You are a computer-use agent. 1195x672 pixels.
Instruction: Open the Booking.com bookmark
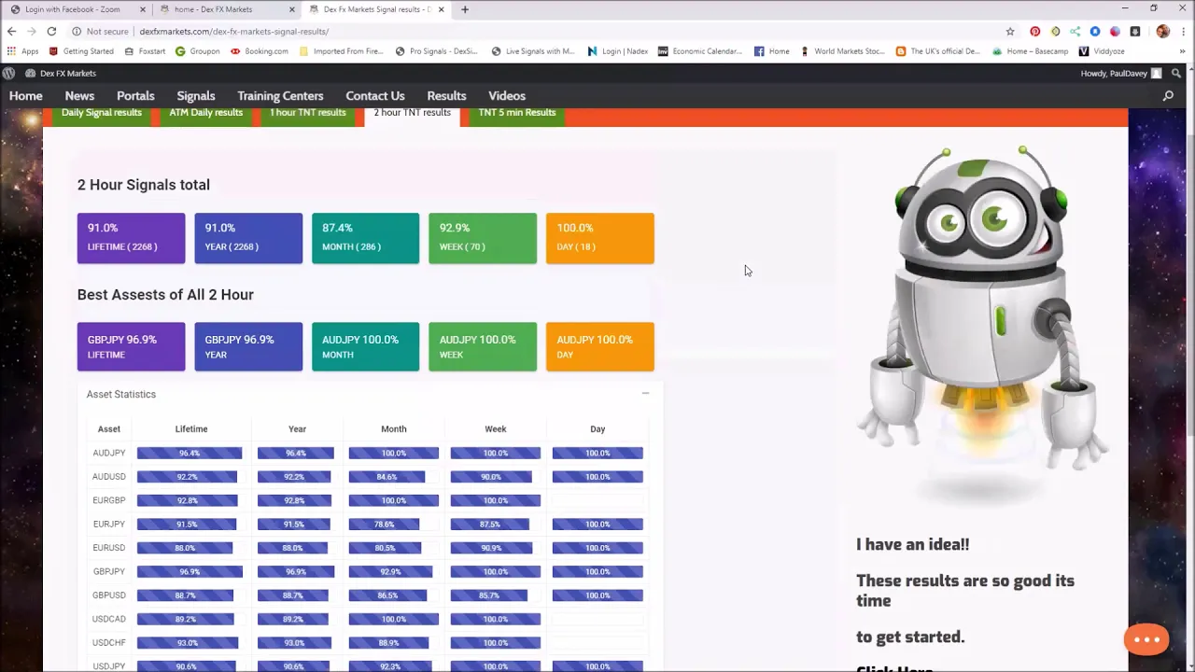point(260,51)
